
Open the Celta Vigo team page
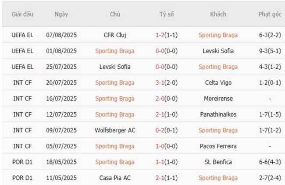[218, 82]
